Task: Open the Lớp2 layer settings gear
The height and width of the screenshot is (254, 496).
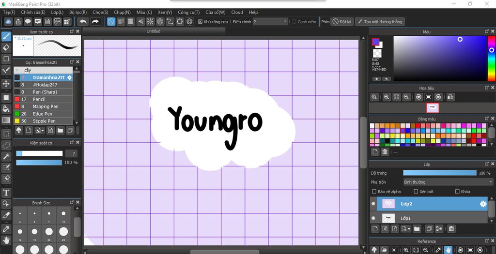Action: point(483,204)
